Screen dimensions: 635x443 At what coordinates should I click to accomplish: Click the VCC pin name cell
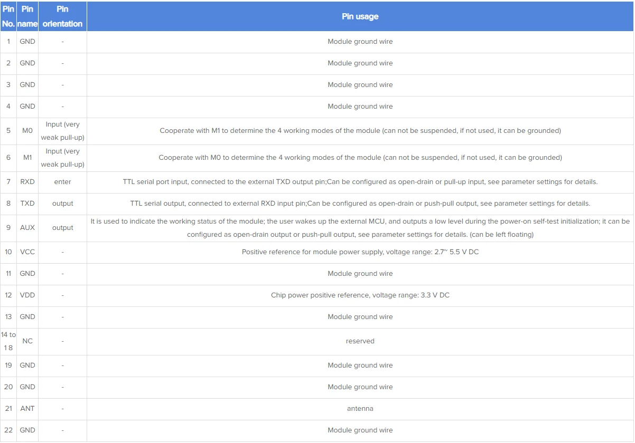click(x=27, y=252)
